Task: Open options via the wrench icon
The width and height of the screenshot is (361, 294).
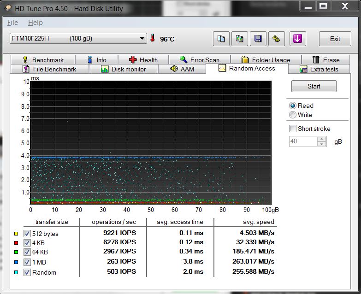Action: click(x=276, y=39)
